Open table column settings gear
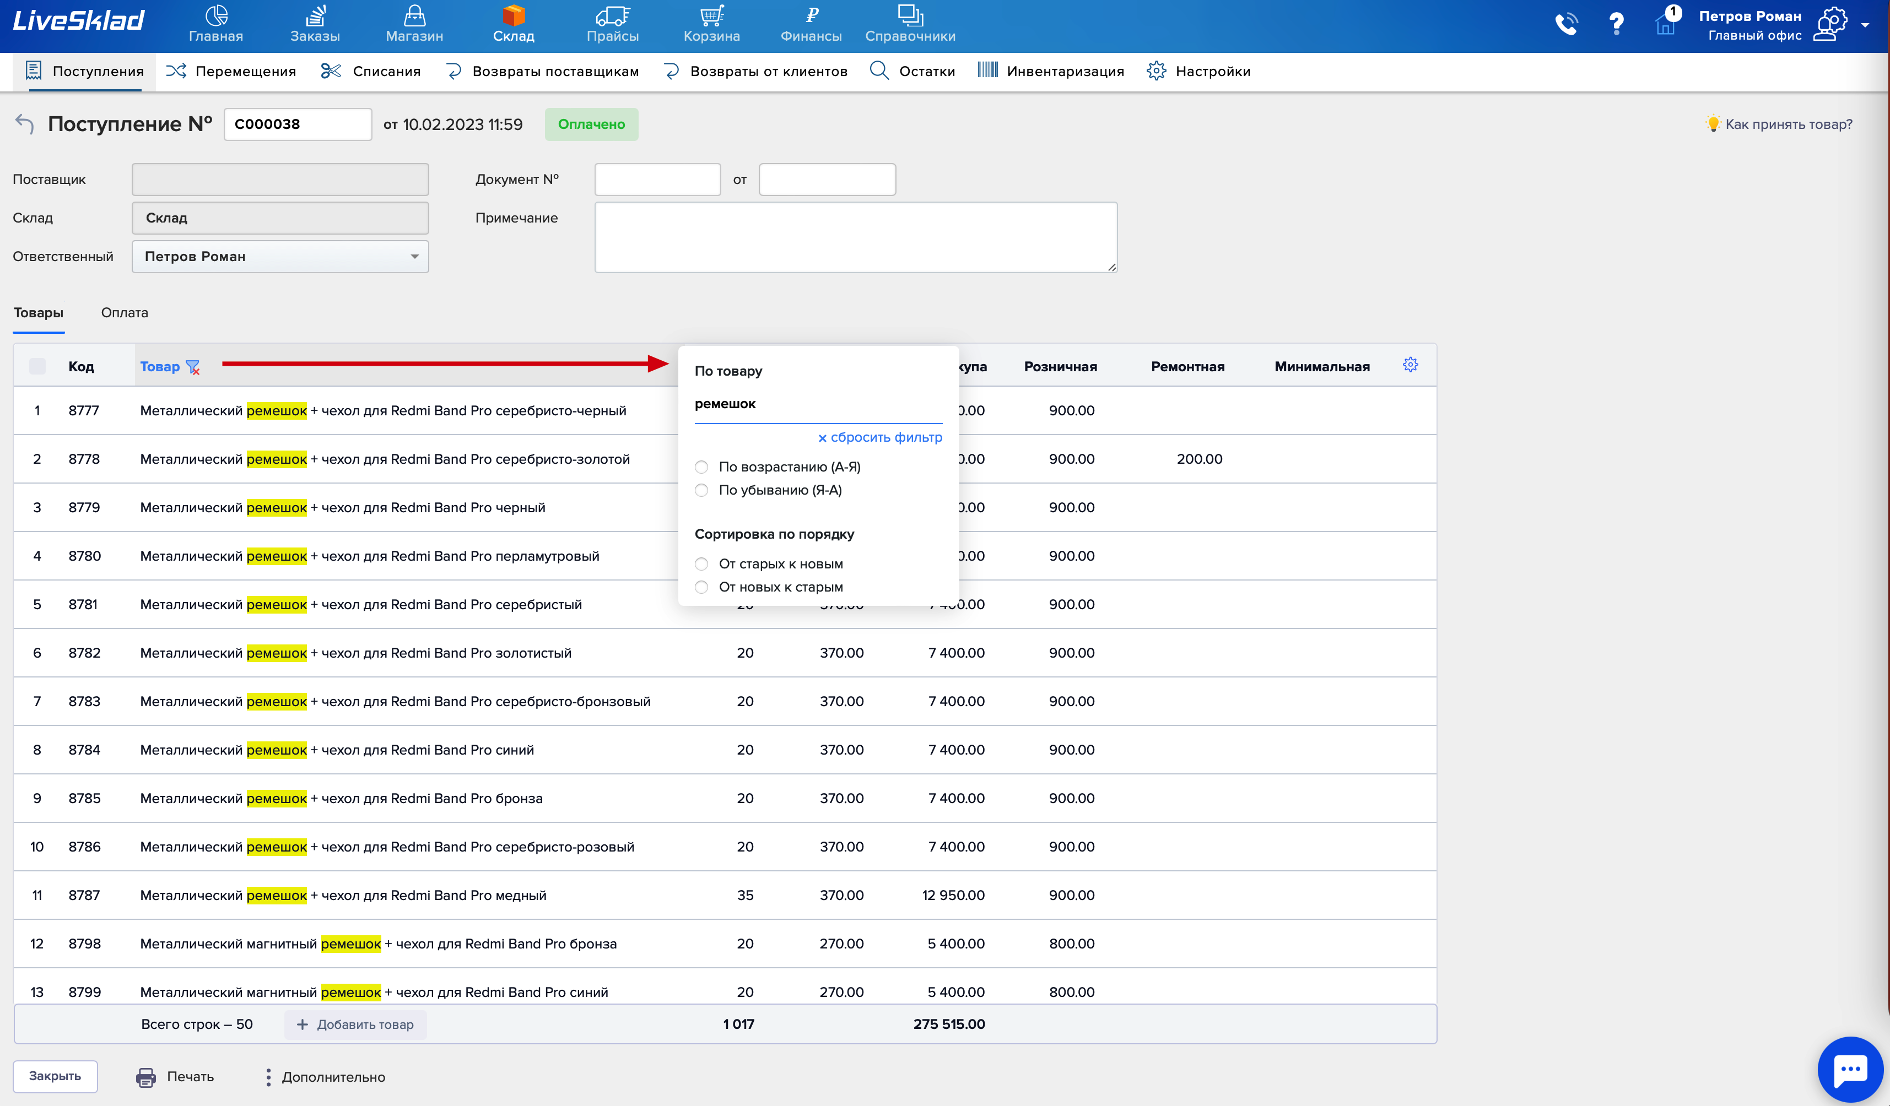This screenshot has height=1106, width=1890. pos(1410,365)
